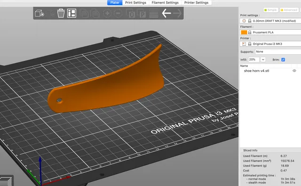Screen dimensions: 301x186
Task: Click the Remove instance minus icon
Action: (x=118, y=13)
